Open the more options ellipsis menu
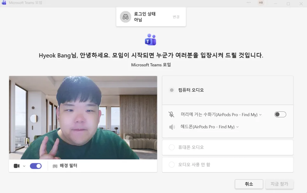Image resolution: width=307 pixels, height=193 pixels. pos(249,3)
